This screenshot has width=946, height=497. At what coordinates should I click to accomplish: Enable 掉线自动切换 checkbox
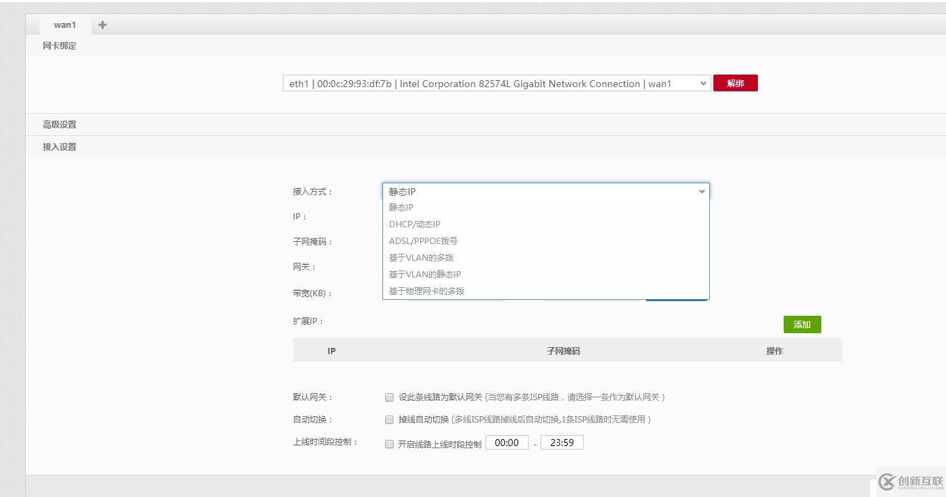tap(389, 419)
